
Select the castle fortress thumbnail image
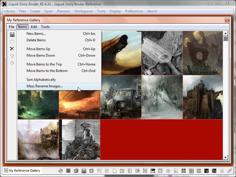tap(202, 97)
